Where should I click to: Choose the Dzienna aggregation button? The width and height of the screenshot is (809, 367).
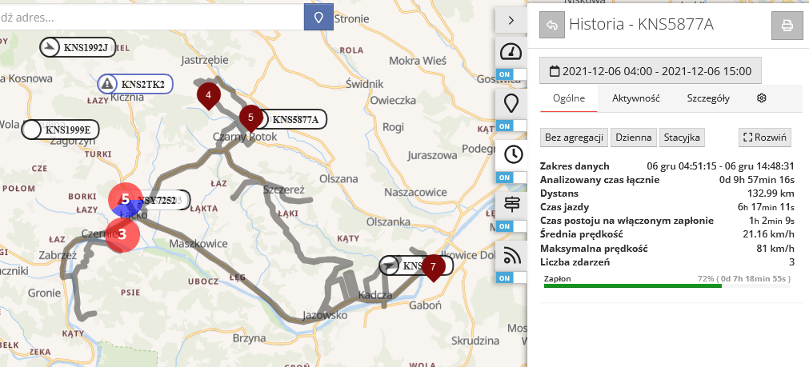pos(634,138)
